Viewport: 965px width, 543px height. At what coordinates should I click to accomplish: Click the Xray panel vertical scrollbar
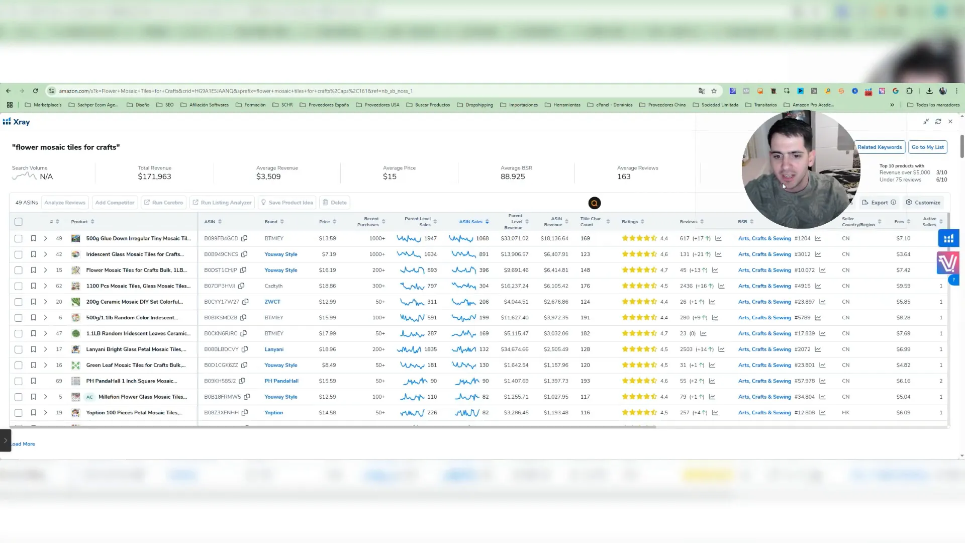pos(962,146)
